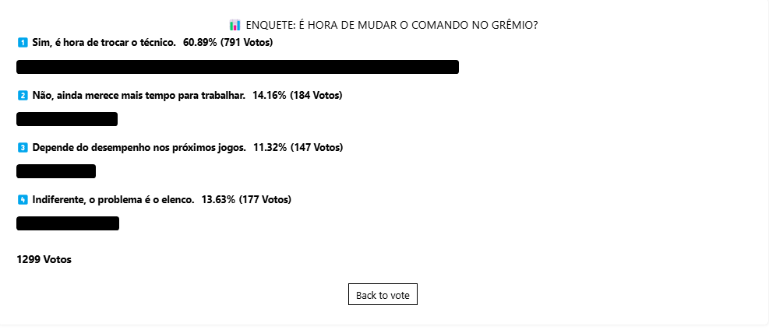The height and width of the screenshot is (330, 769).
Task: Click the blue number 4 icon
Action: tap(23, 200)
